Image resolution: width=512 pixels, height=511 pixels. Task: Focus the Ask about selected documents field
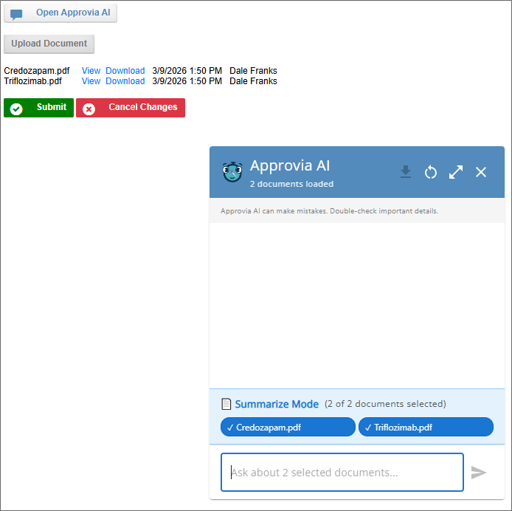(342, 472)
